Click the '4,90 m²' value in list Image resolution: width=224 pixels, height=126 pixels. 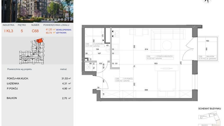click(67, 89)
